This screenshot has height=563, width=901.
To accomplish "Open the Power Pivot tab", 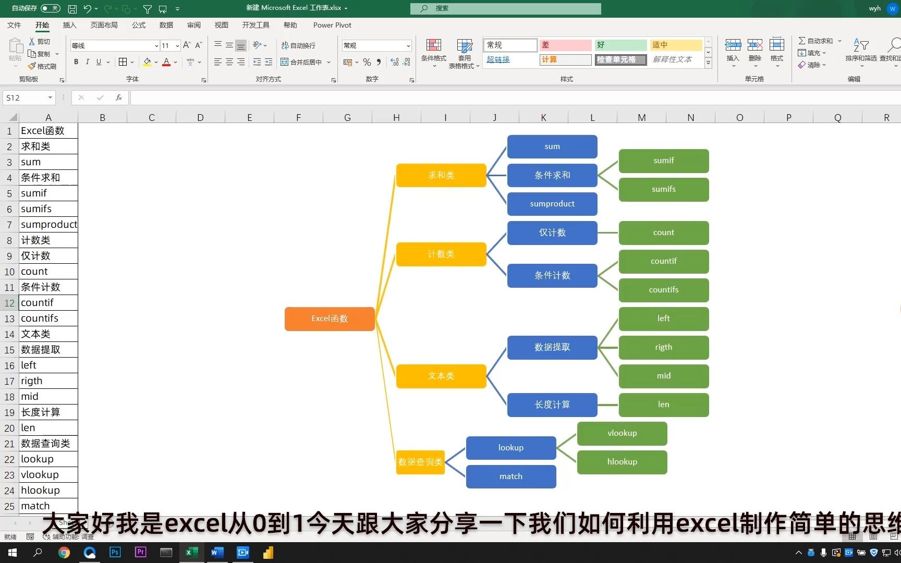I will [x=332, y=25].
